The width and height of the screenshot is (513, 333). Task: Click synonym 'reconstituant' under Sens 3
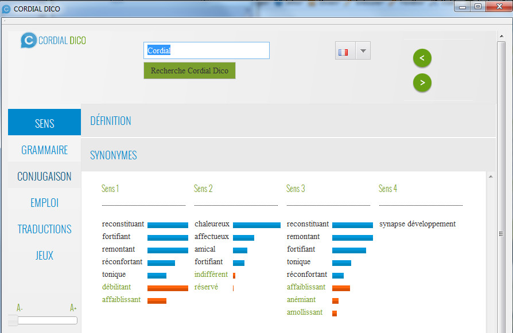point(308,224)
